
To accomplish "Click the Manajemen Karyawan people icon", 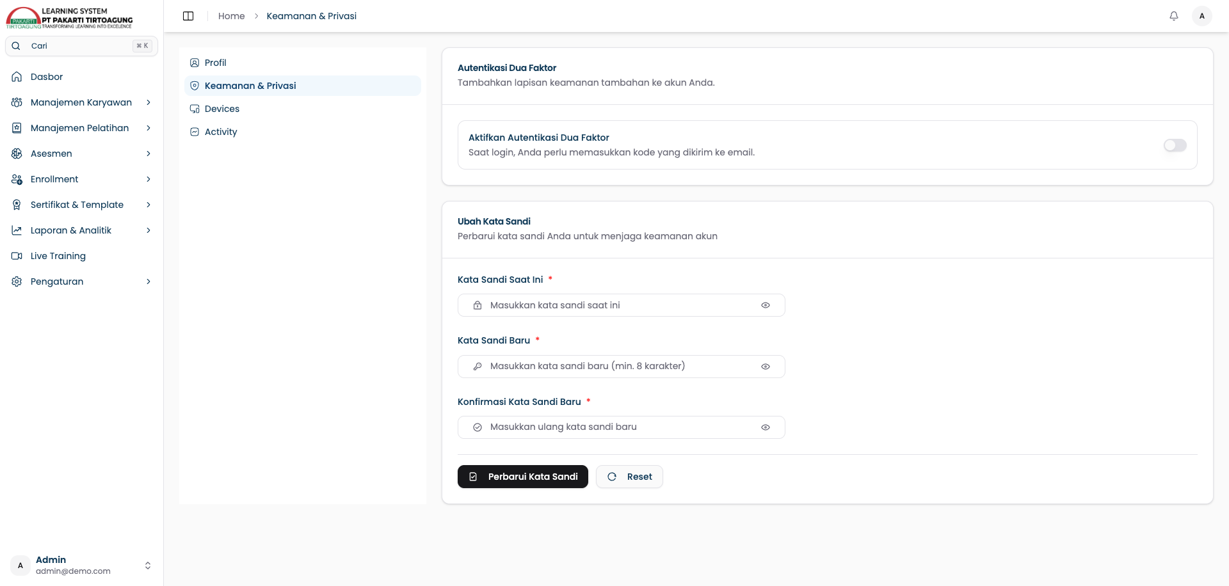I will pyautogui.click(x=17, y=102).
